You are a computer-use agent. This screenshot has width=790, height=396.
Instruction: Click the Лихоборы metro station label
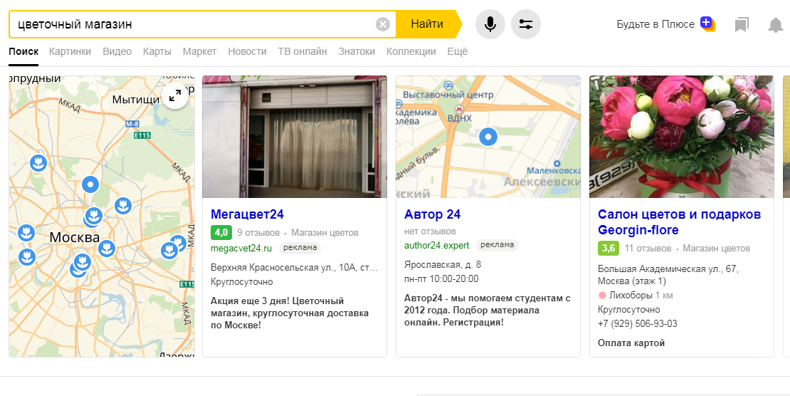(x=631, y=296)
